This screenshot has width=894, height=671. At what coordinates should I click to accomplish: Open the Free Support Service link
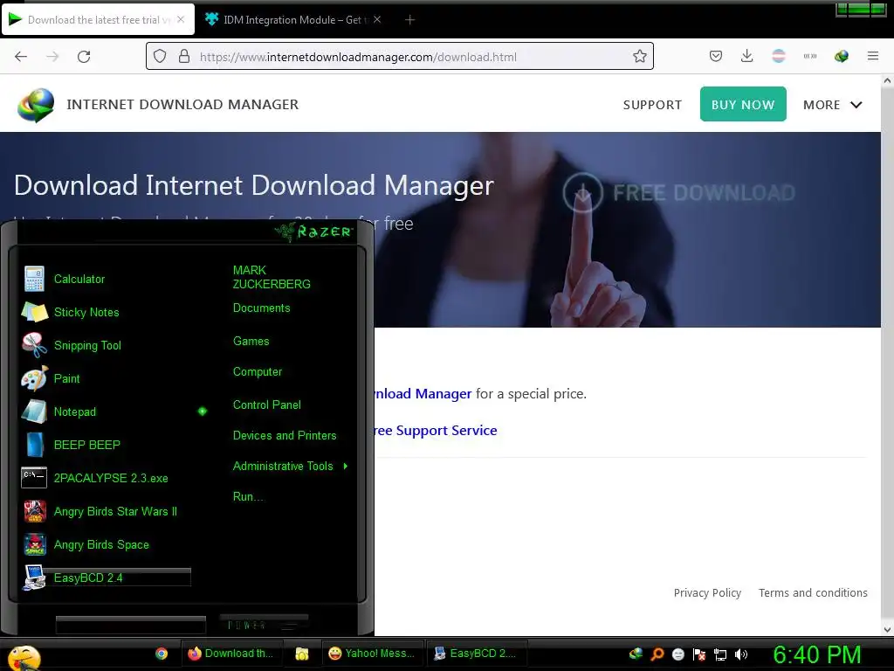click(x=436, y=430)
